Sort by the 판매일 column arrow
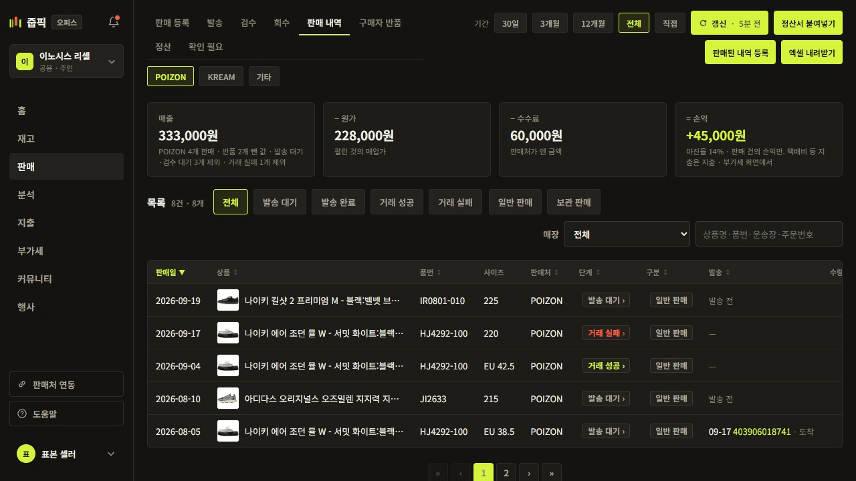This screenshot has width=856, height=481. (182, 272)
